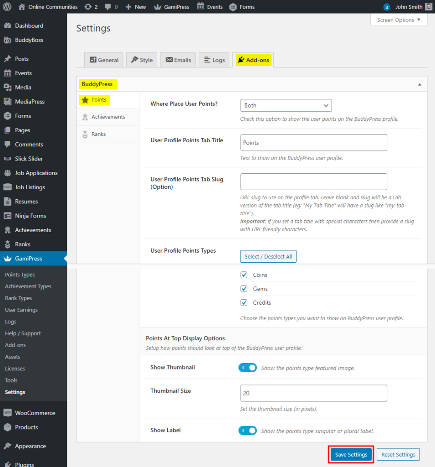The height and width of the screenshot is (467, 435).
Task: Click the Save Settings button
Action: pos(350,454)
